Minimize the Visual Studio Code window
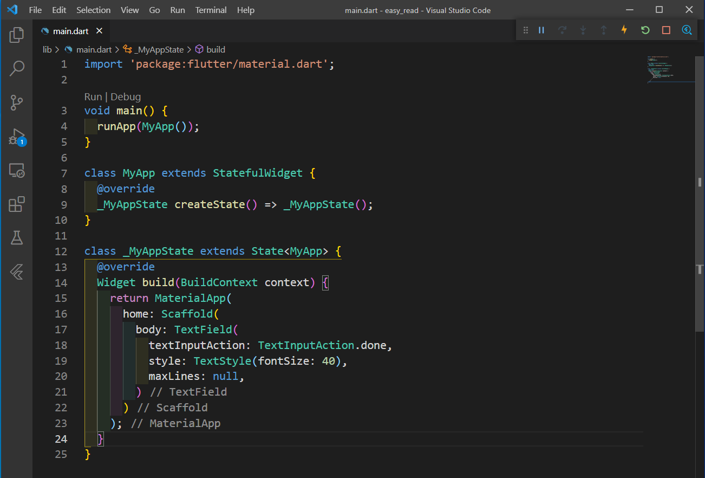 pyautogui.click(x=629, y=10)
